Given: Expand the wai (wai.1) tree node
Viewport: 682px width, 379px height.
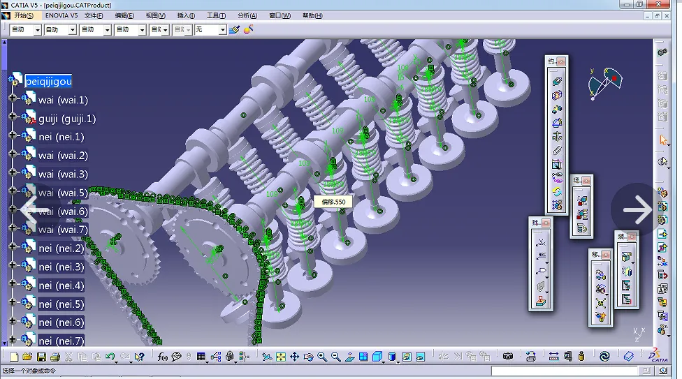Looking at the screenshot, I should pyautogui.click(x=13, y=98).
